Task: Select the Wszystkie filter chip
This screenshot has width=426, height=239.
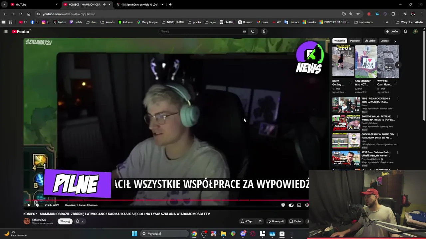Action: pyautogui.click(x=339, y=41)
